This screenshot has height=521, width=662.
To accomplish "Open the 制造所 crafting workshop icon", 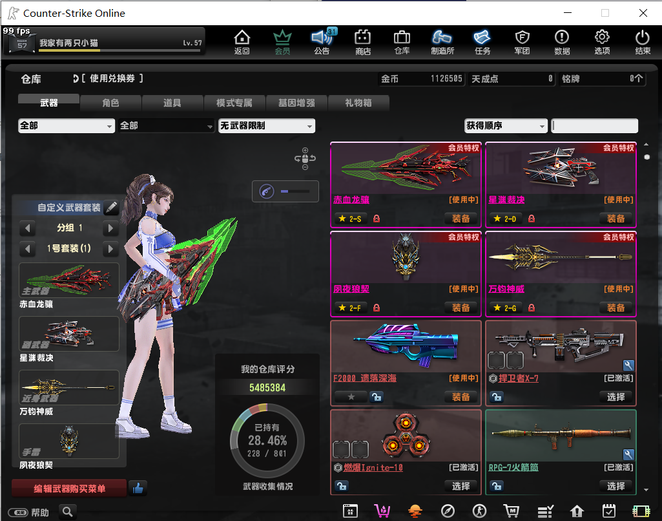I will pyautogui.click(x=442, y=41).
